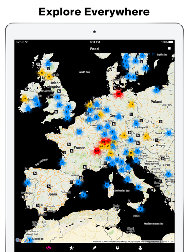This screenshot has height=252, width=189.
Task: Tap the blue 5 cluster in northern Scotland
Action: coord(48,63)
